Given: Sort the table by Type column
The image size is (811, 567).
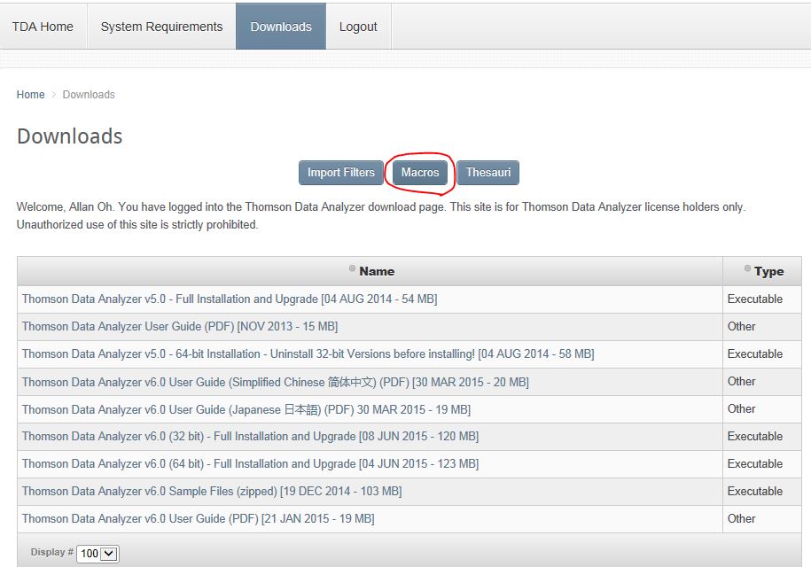Looking at the screenshot, I should click(x=768, y=271).
